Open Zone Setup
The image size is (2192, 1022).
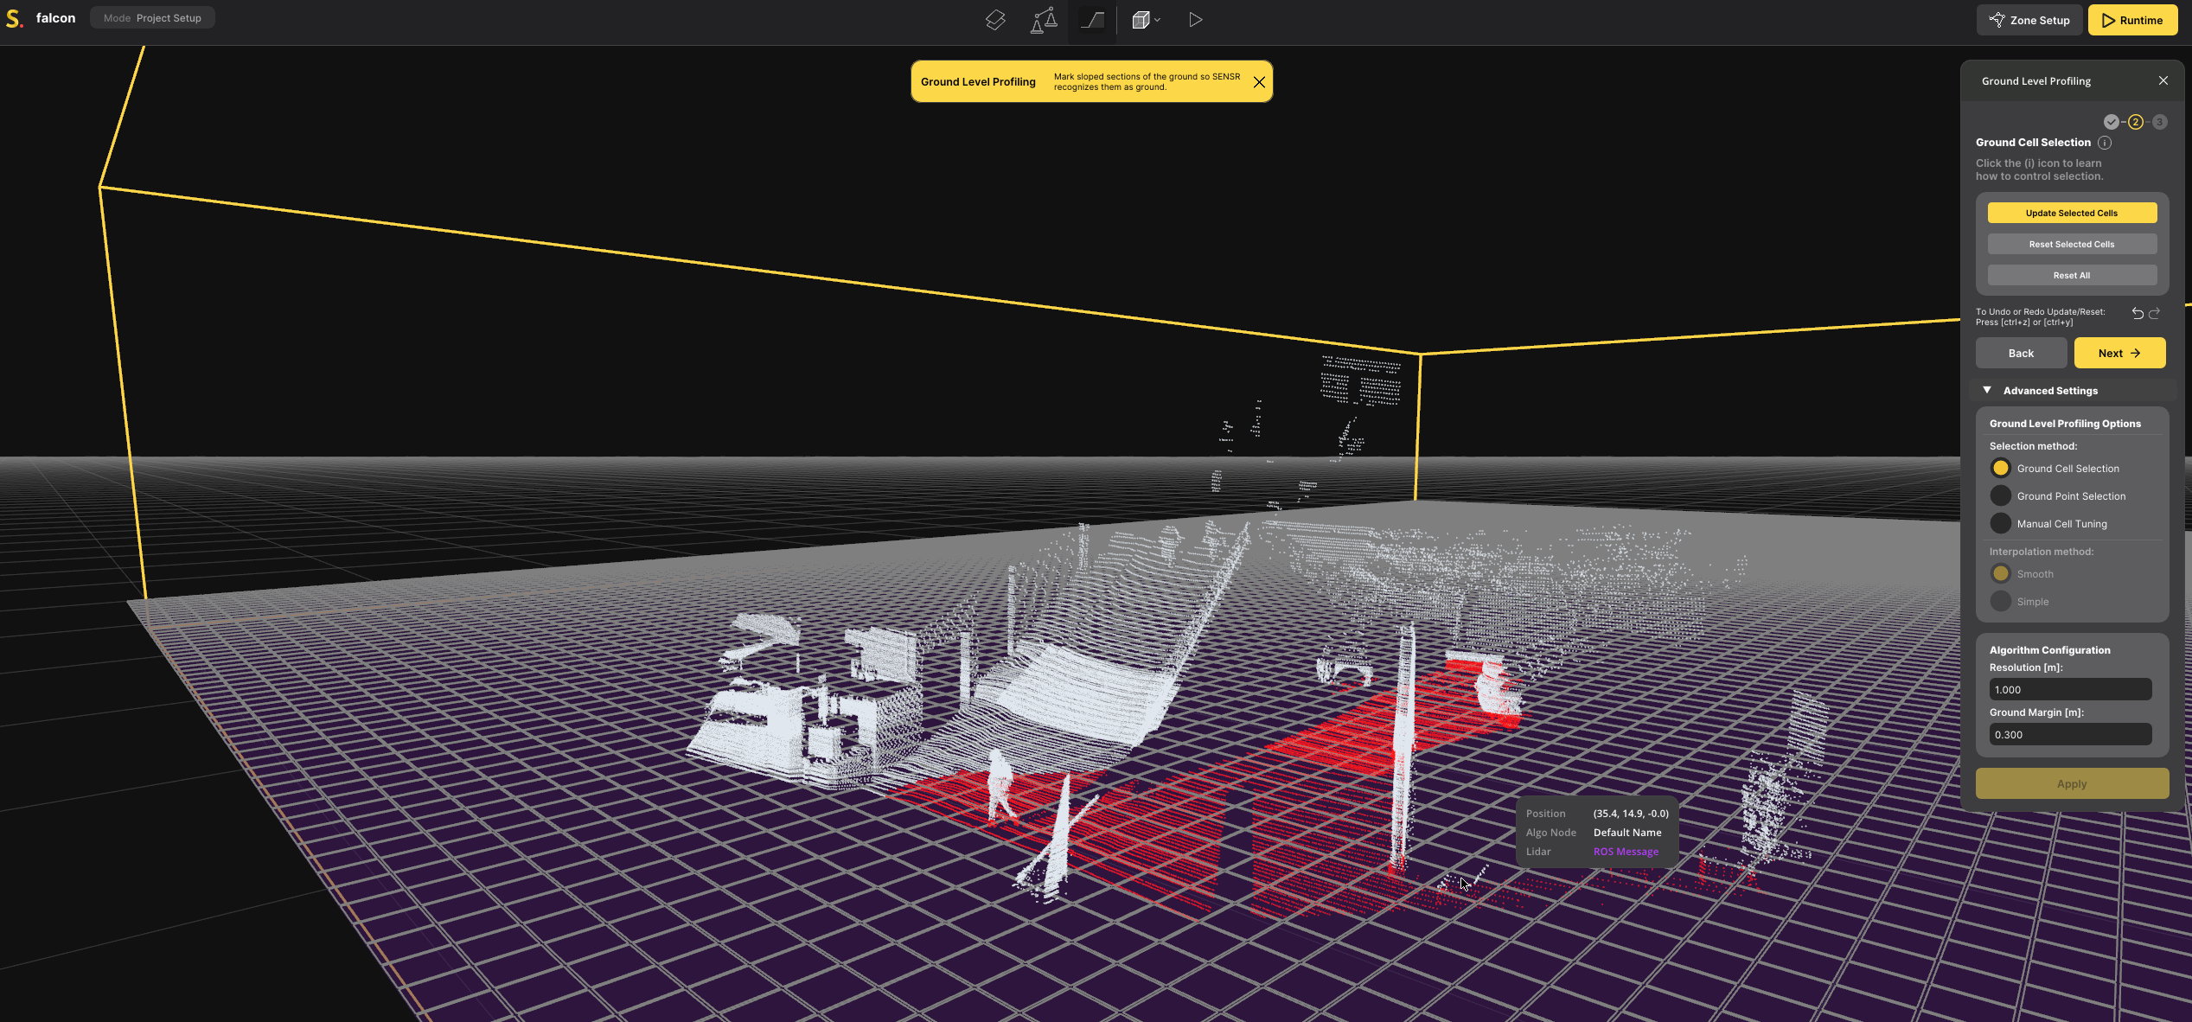pos(2029,20)
